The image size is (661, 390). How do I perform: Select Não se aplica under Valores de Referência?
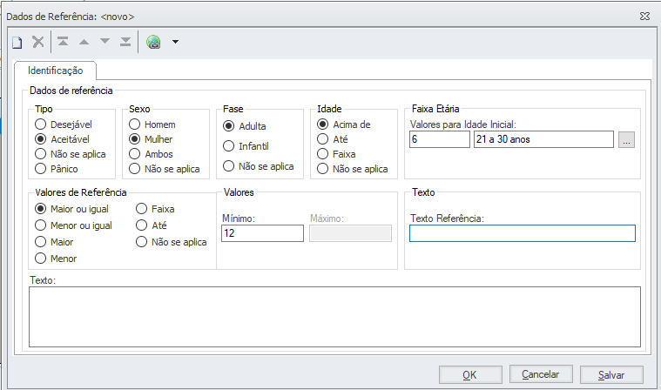172,242
